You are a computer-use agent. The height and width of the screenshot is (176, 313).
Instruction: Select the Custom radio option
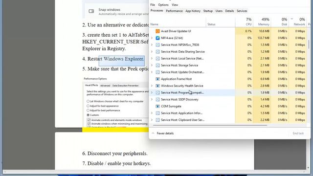pyautogui.click(x=88, y=115)
